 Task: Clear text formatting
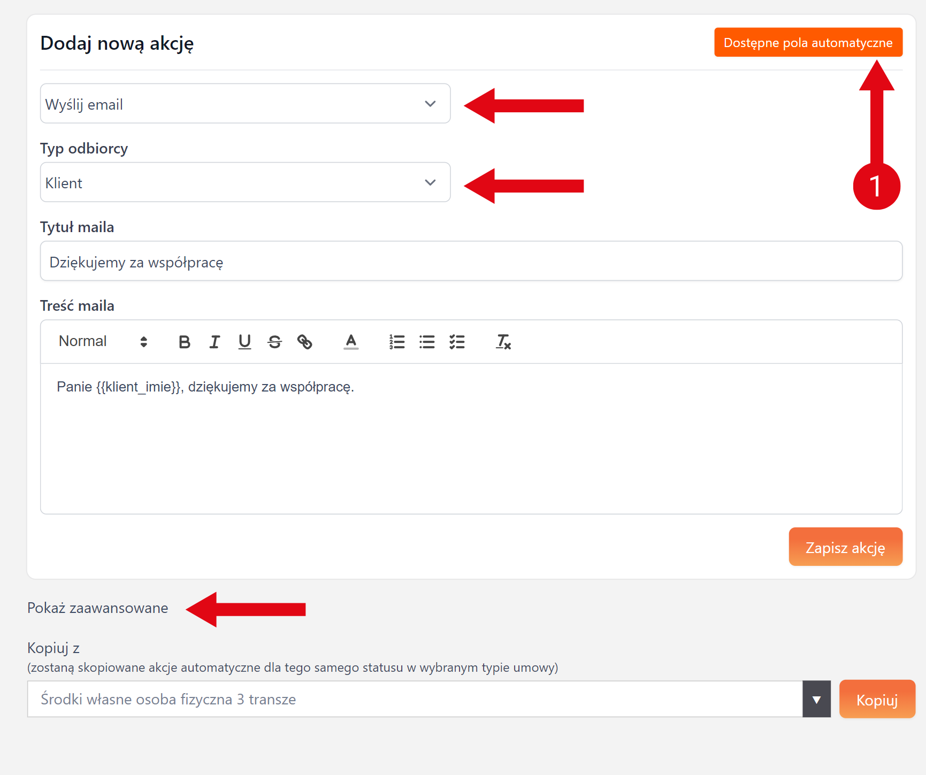pyautogui.click(x=503, y=342)
